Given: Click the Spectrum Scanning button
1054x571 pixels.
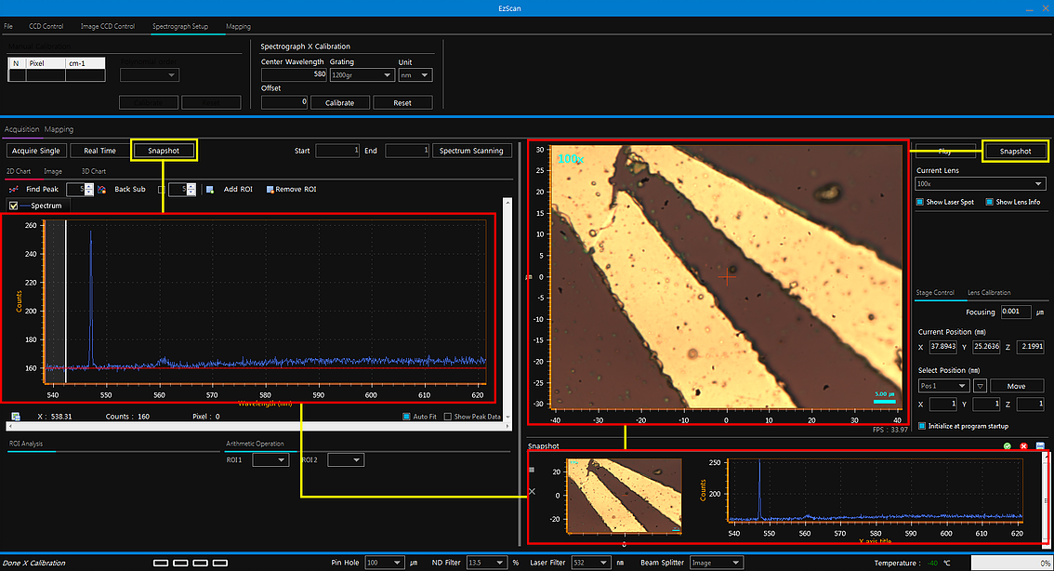Looking at the screenshot, I should [x=471, y=151].
